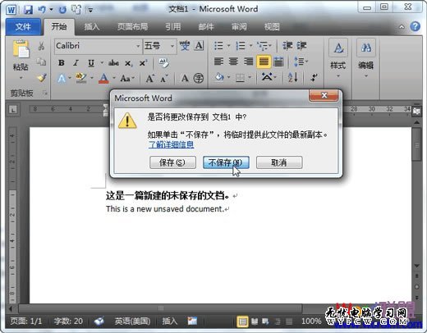Open the font size 五号 dropdown
This screenshot has height=333, width=427.
tap(172, 46)
